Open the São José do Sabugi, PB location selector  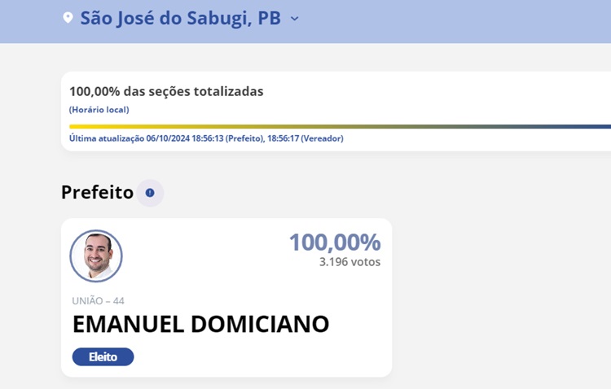click(x=180, y=18)
